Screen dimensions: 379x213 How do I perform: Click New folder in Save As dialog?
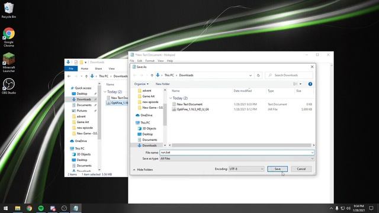[163, 84]
